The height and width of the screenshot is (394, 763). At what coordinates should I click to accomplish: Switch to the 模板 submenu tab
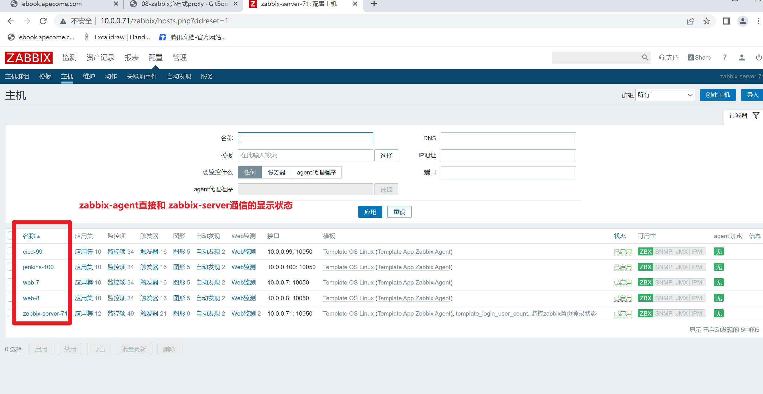coord(45,76)
